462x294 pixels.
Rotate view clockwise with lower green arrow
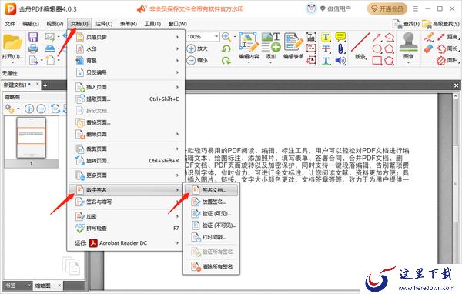coord(226,61)
